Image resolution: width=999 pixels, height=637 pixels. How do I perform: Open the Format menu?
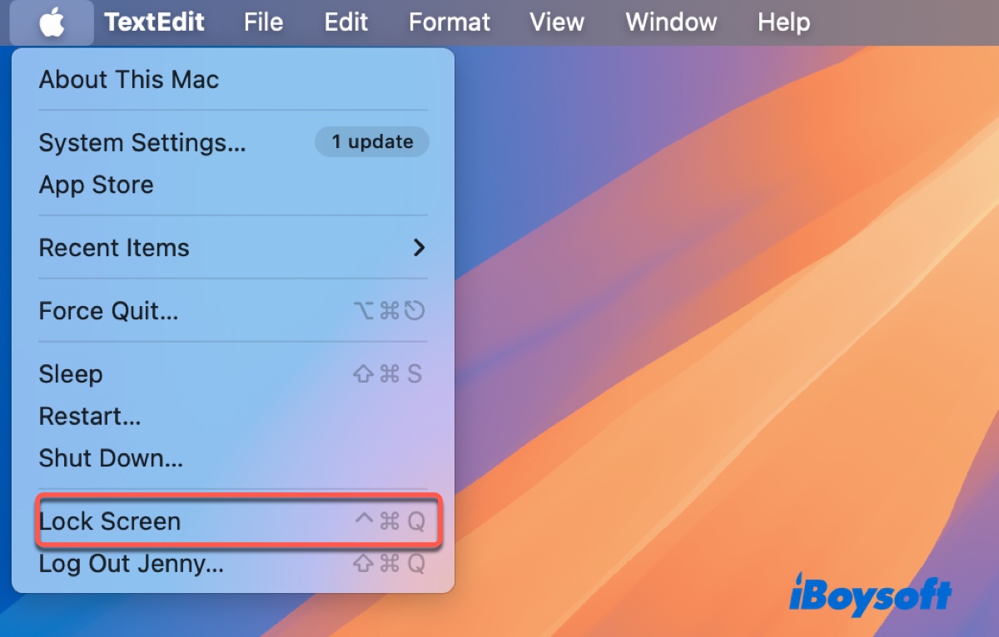(x=450, y=22)
